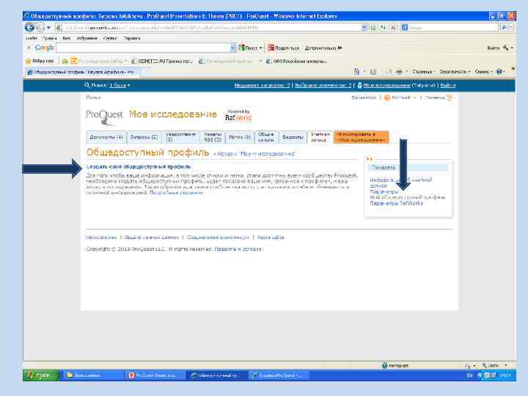Switch to the Виджеты tab

(293, 137)
